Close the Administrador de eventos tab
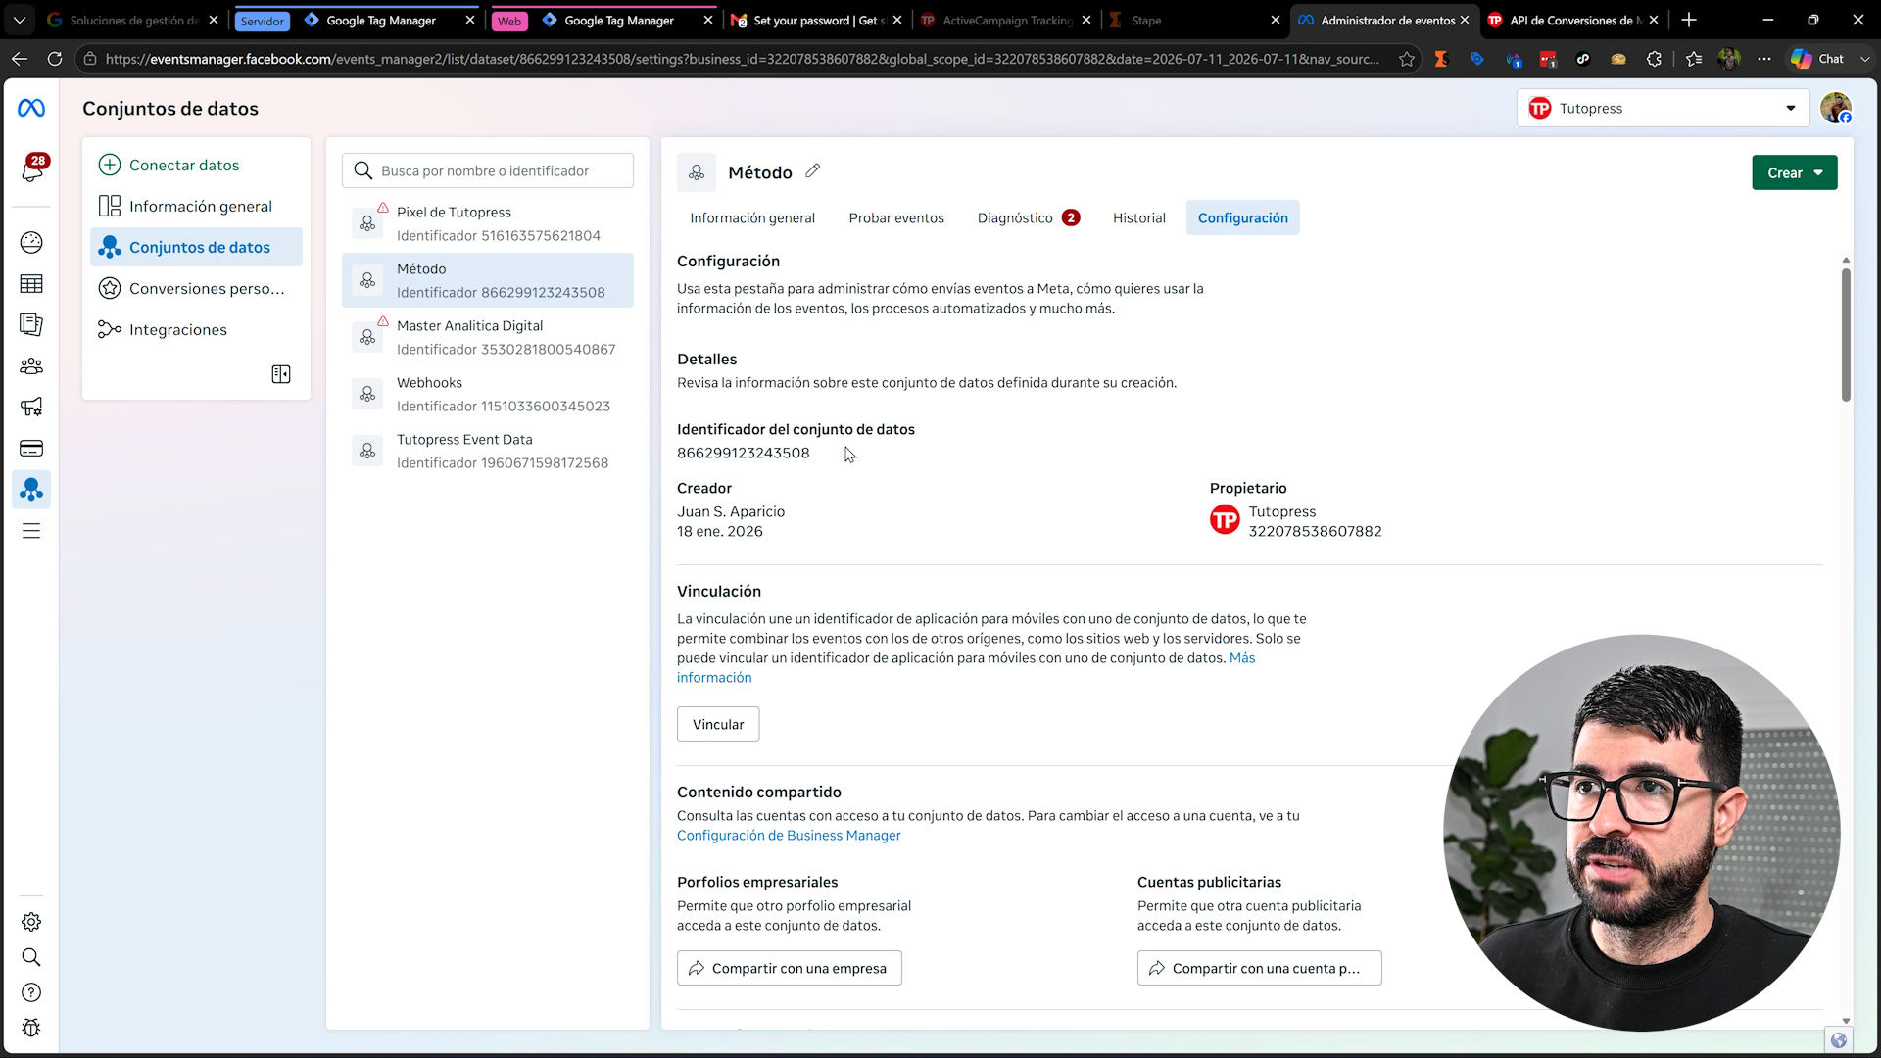 pos(1465,20)
